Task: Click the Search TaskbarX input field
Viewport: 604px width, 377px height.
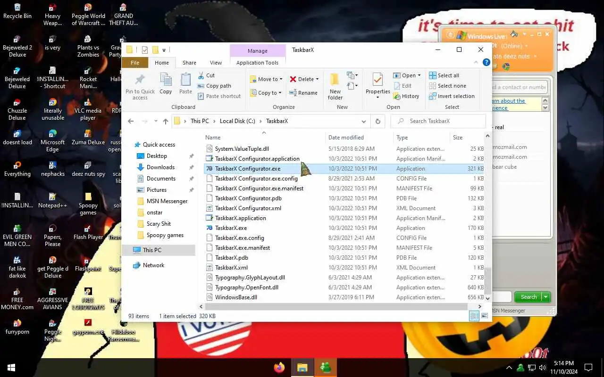Action: (x=438, y=121)
